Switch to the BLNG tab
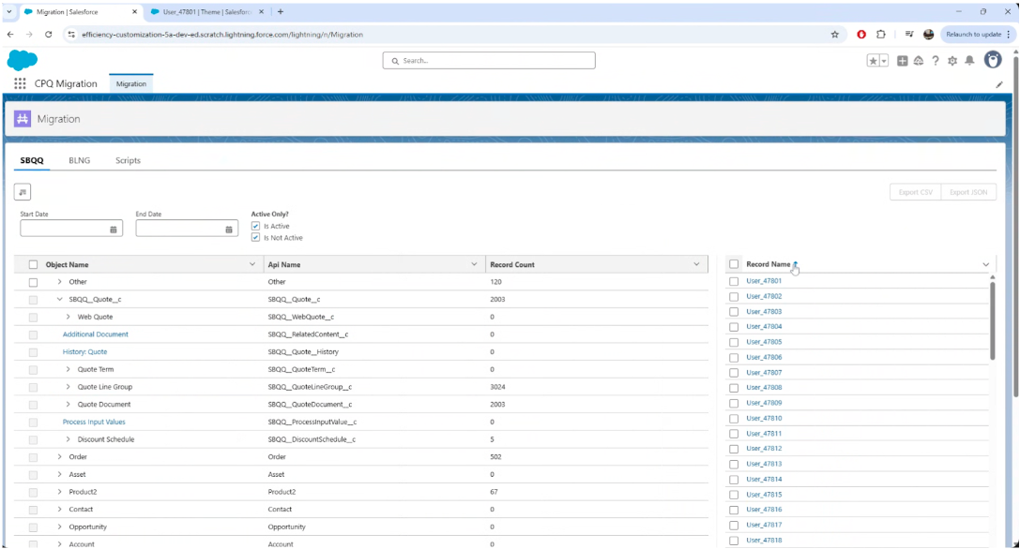The image size is (1020, 549). coord(79,160)
